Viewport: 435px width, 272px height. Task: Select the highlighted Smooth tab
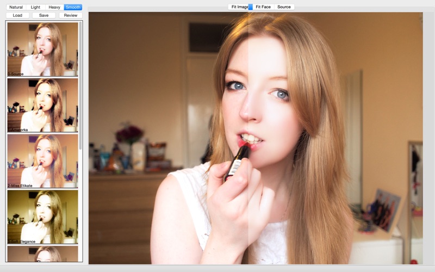click(x=73, y=7)
